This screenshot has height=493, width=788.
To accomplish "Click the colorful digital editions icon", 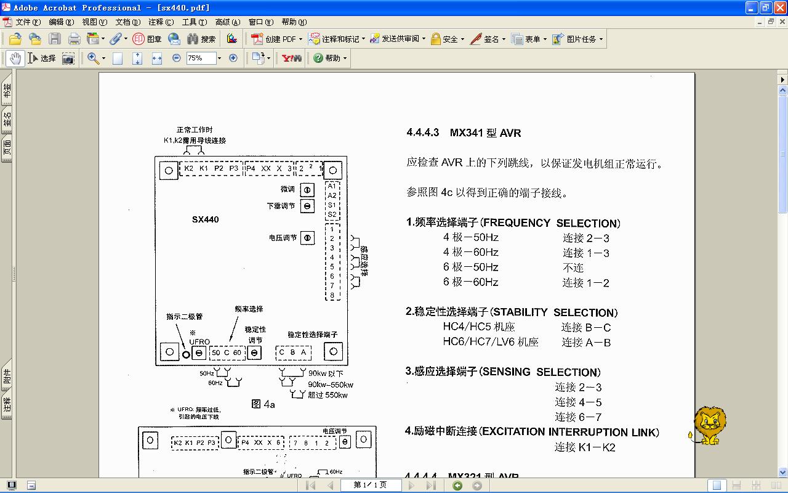I will [x=231, y=39].
